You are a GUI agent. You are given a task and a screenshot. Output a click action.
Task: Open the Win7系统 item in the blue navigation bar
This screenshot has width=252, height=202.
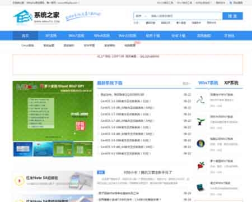tap(76, 35)
